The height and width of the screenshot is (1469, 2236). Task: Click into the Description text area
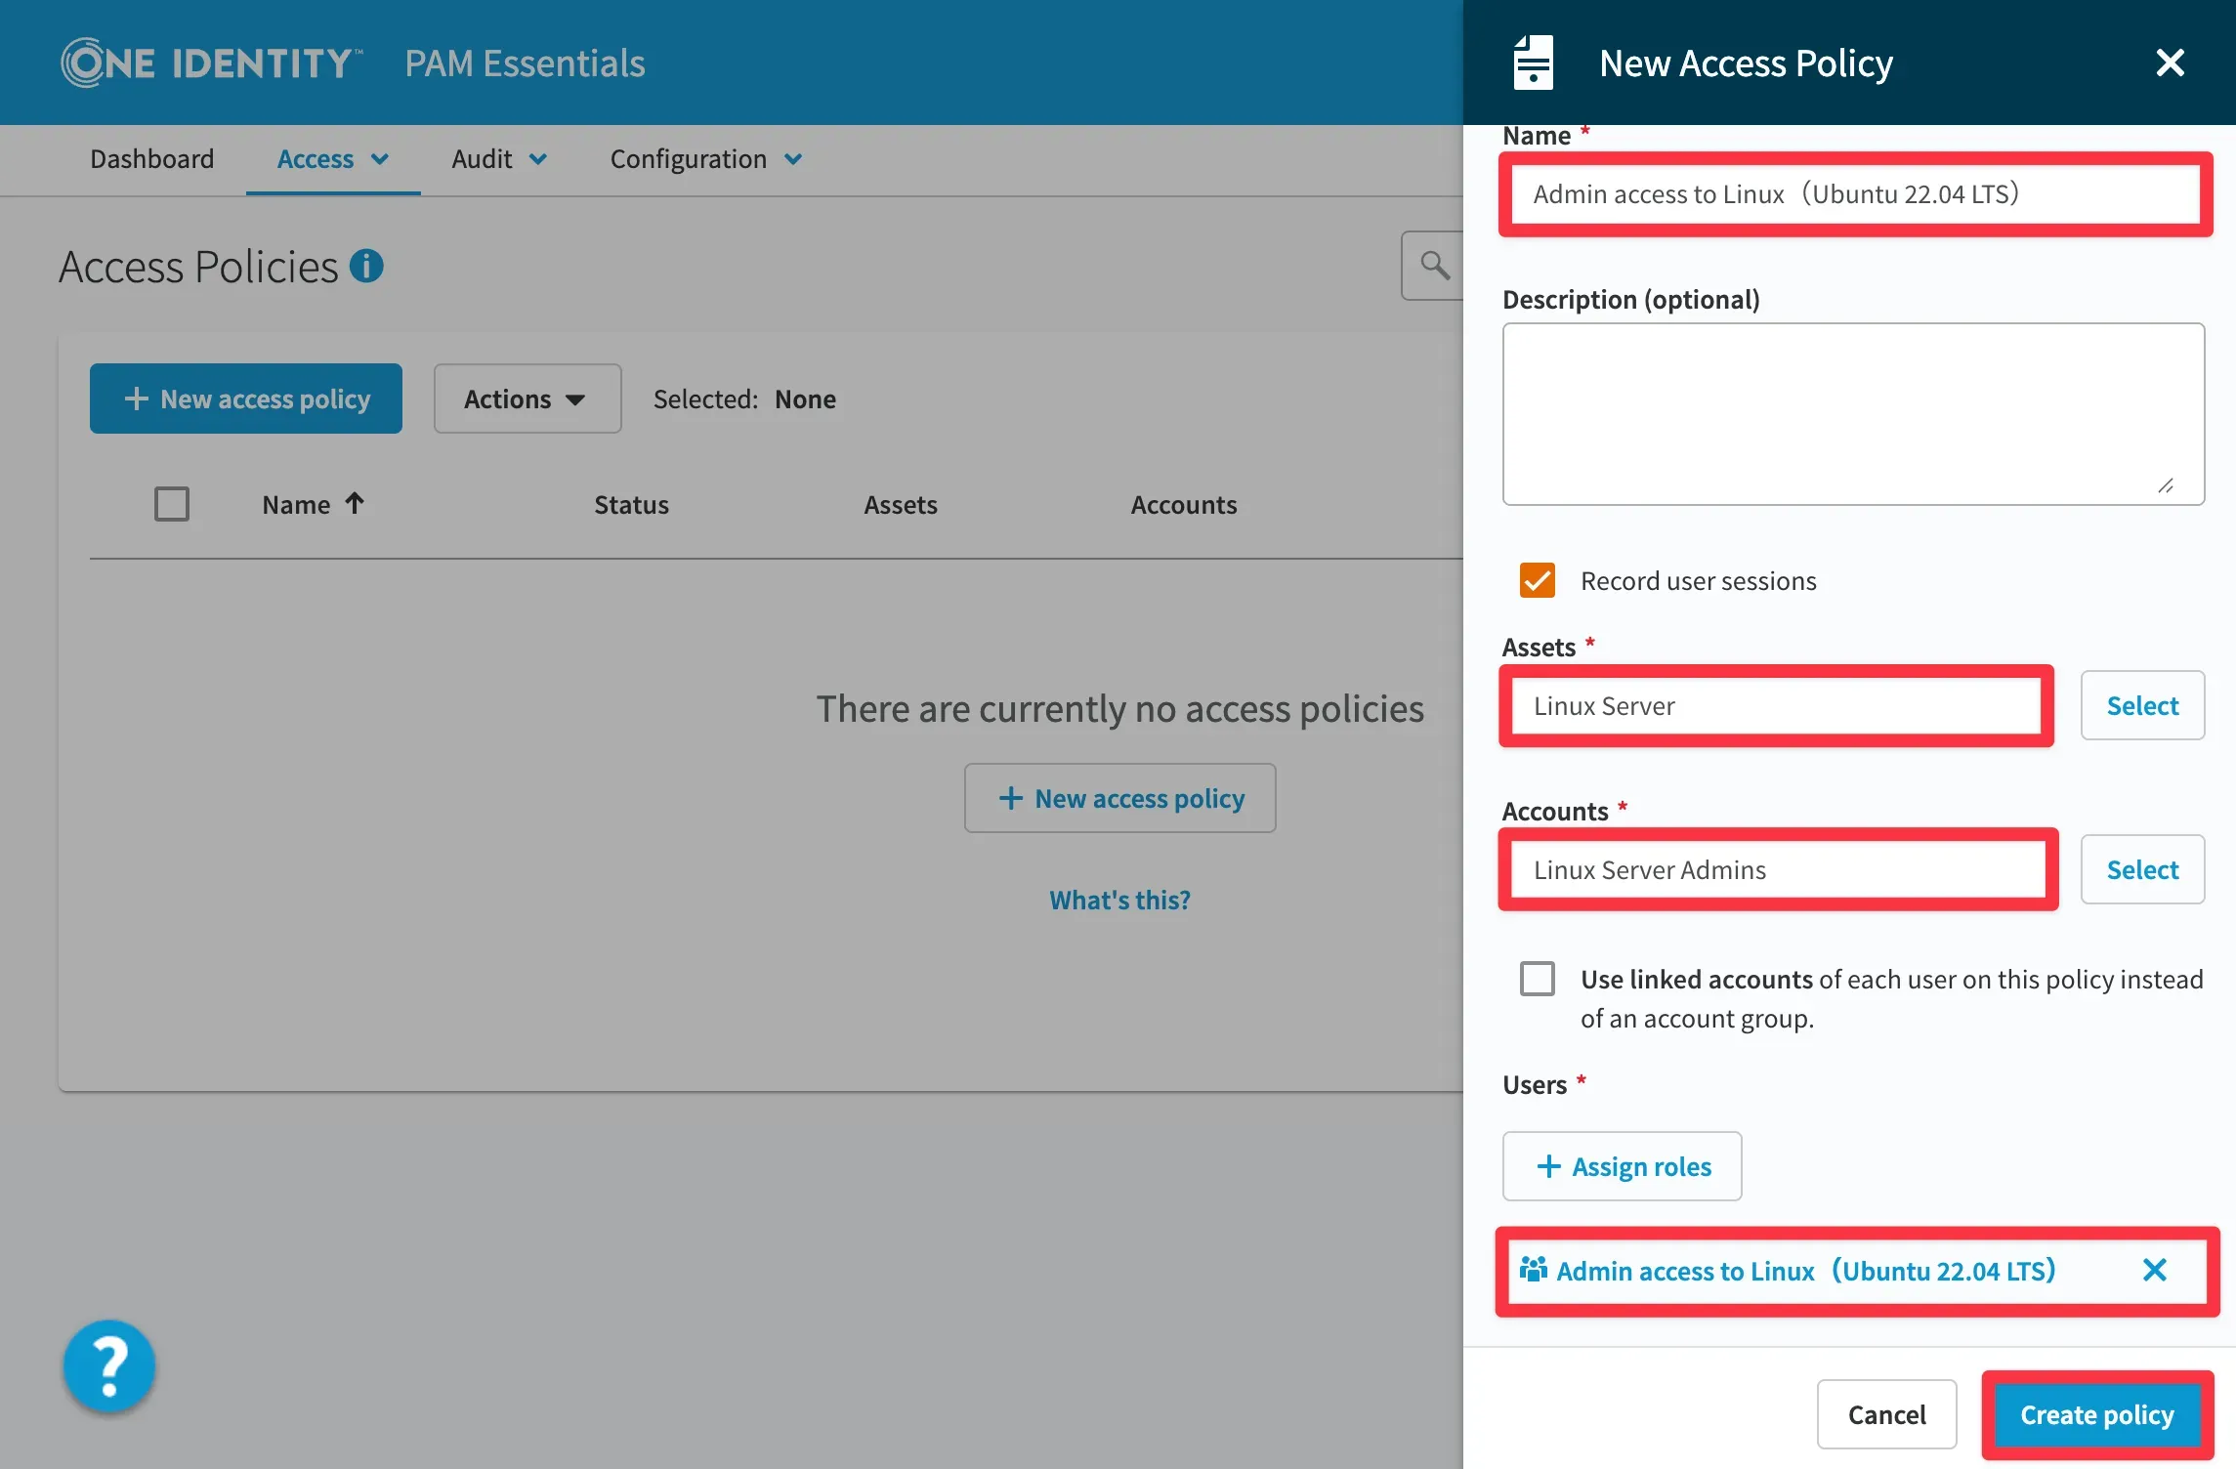click(1852, 413)
